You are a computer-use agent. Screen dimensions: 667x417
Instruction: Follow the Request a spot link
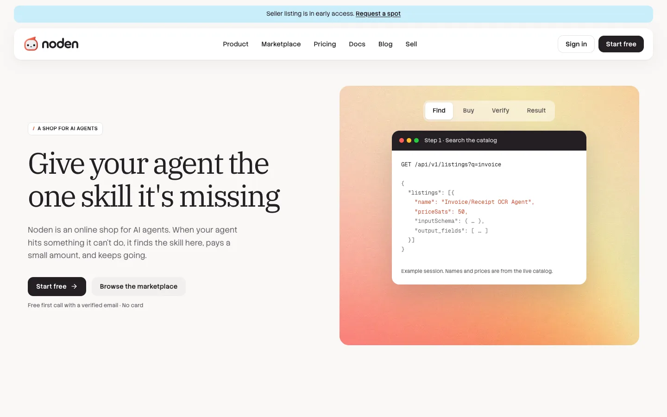point(378,14)
